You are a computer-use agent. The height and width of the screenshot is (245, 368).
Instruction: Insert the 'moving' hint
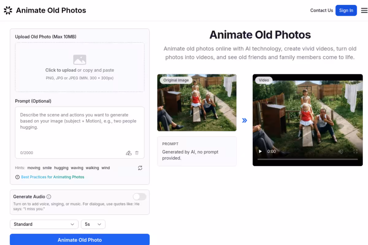[x=34, y=168]
